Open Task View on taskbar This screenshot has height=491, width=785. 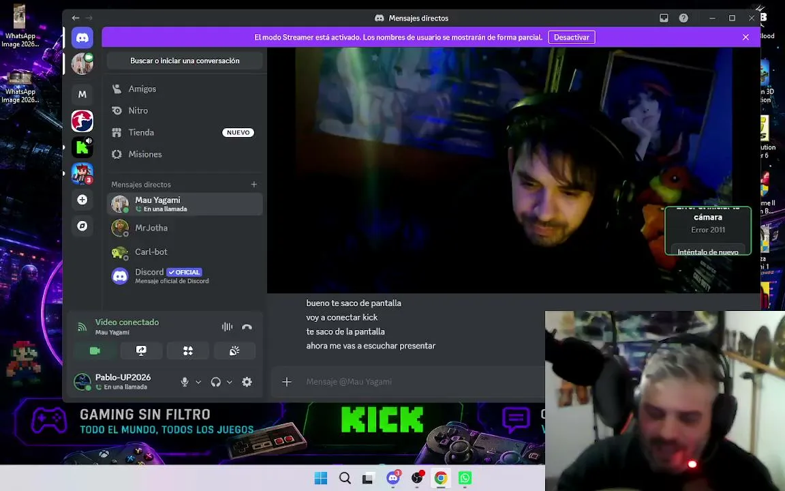[369, 478]
